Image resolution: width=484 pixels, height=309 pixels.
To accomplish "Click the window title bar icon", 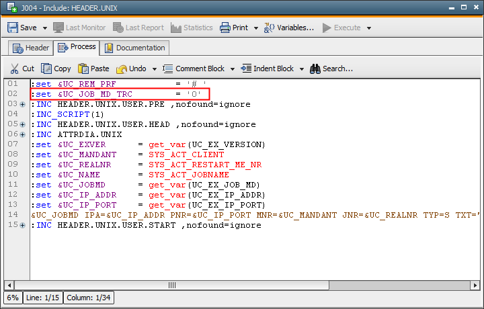I will click(11, 7).
